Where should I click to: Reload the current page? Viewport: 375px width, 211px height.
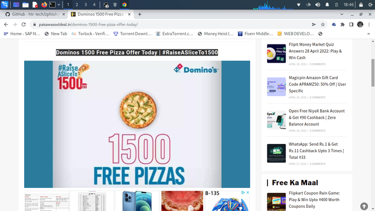24,24
